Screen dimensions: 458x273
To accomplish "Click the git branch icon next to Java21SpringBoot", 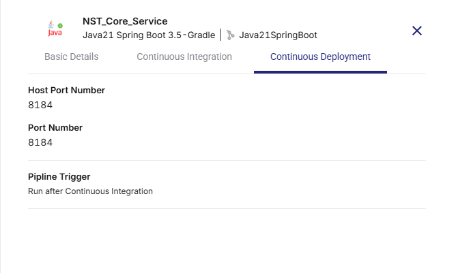I will tap(231, 35).
